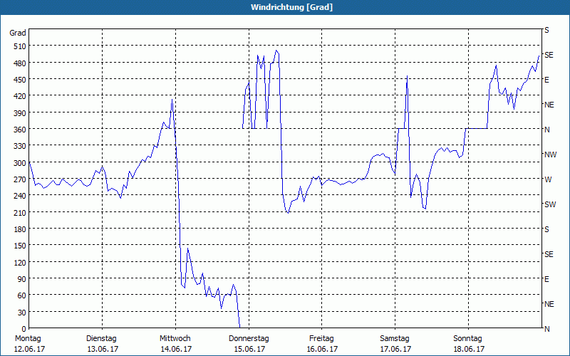
Task: Click the Samstag 17.06.17 date label
Action: 395,344
